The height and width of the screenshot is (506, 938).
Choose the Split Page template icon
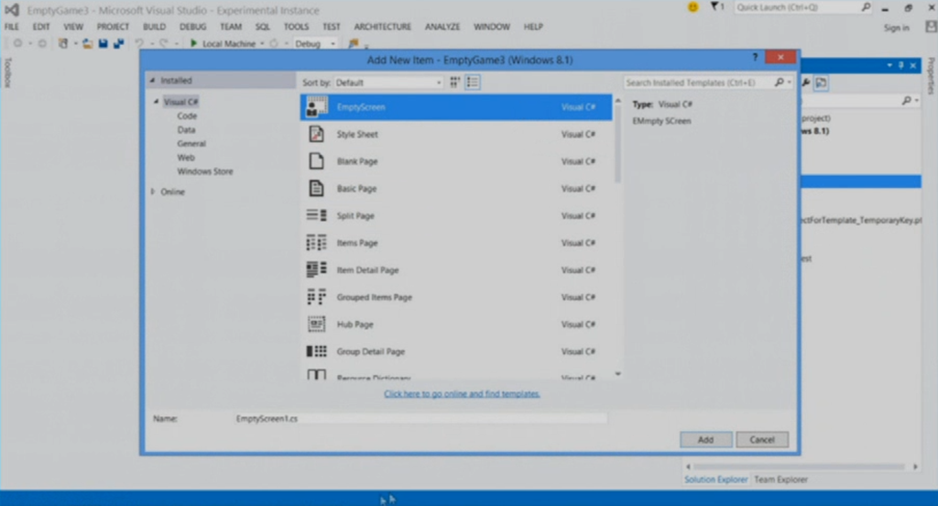click(316, 215)
